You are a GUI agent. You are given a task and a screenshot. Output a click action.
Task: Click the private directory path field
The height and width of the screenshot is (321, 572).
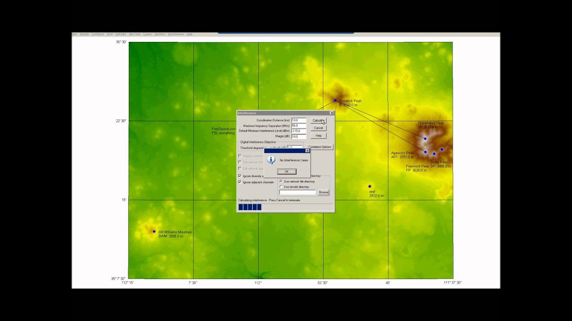pyautogui.click(x=298, y=192)
